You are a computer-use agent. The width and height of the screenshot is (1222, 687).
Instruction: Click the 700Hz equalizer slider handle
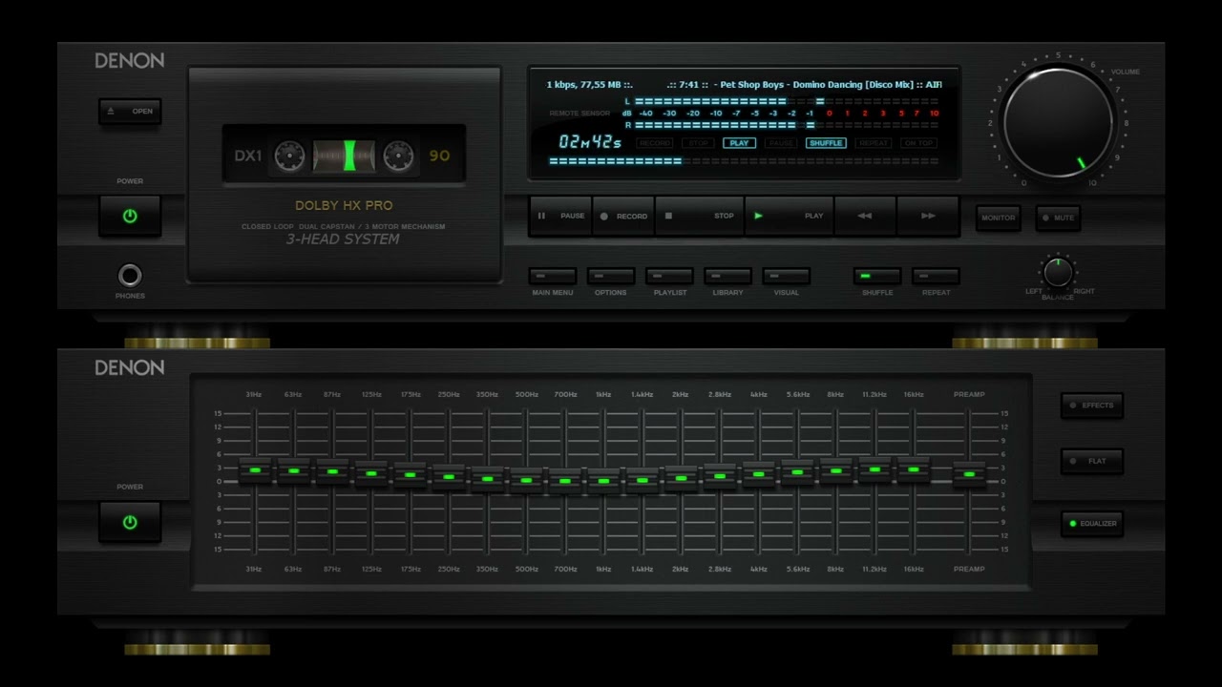click(565, 481)
